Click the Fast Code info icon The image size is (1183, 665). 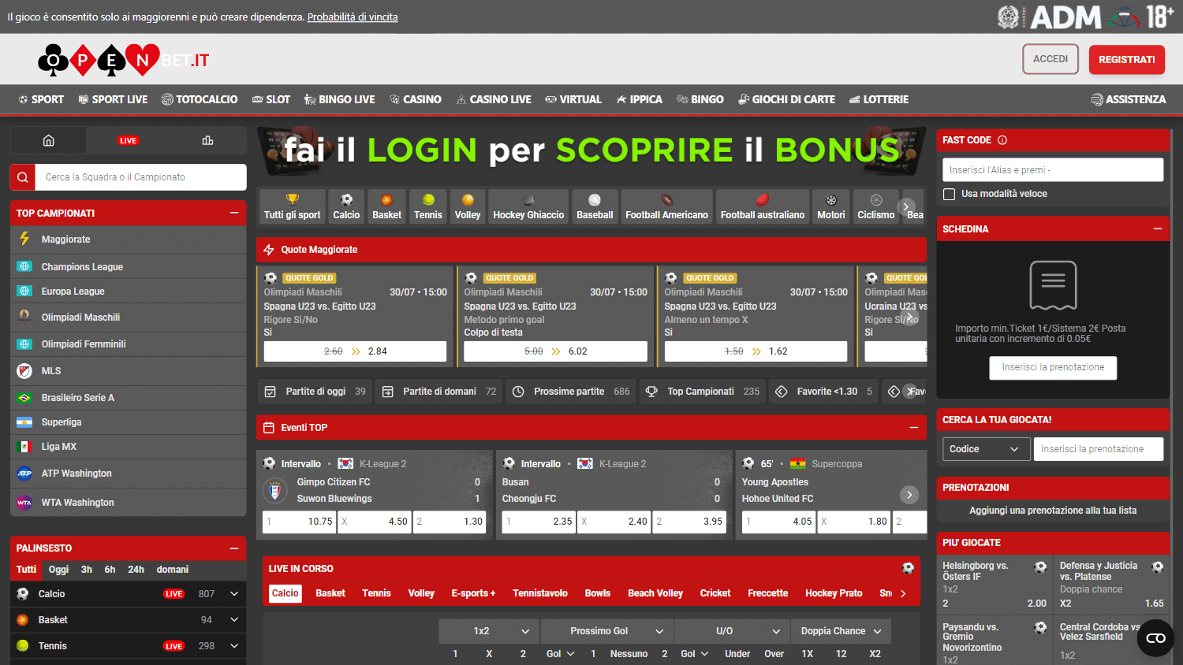point(1002,140)
